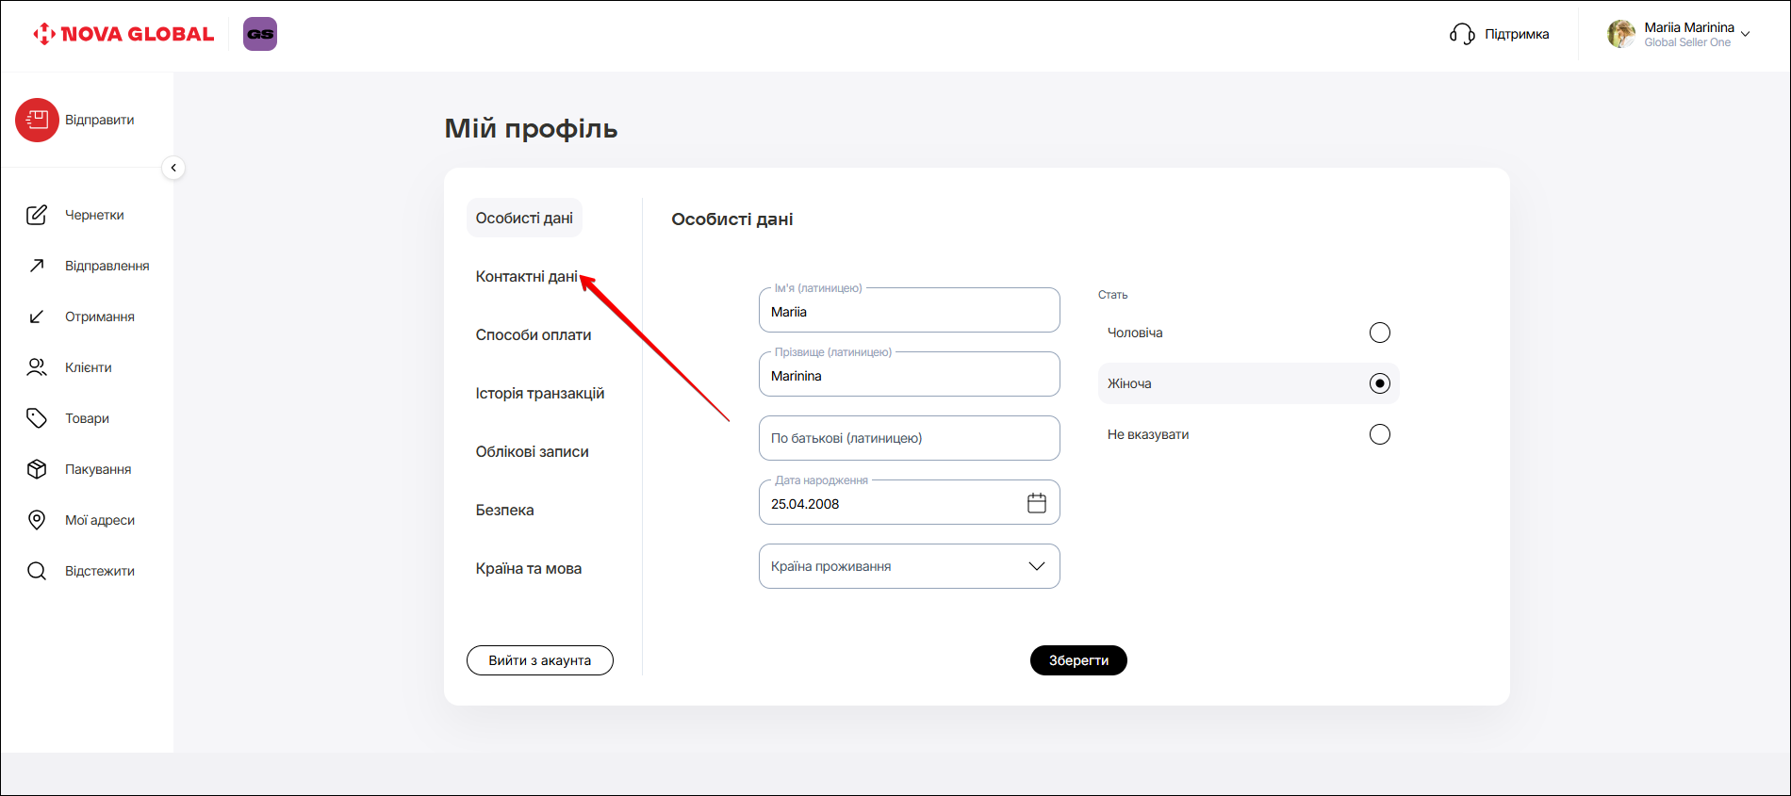Click the По батькові input field
The image size is (1791, 796).
(909, 438)
